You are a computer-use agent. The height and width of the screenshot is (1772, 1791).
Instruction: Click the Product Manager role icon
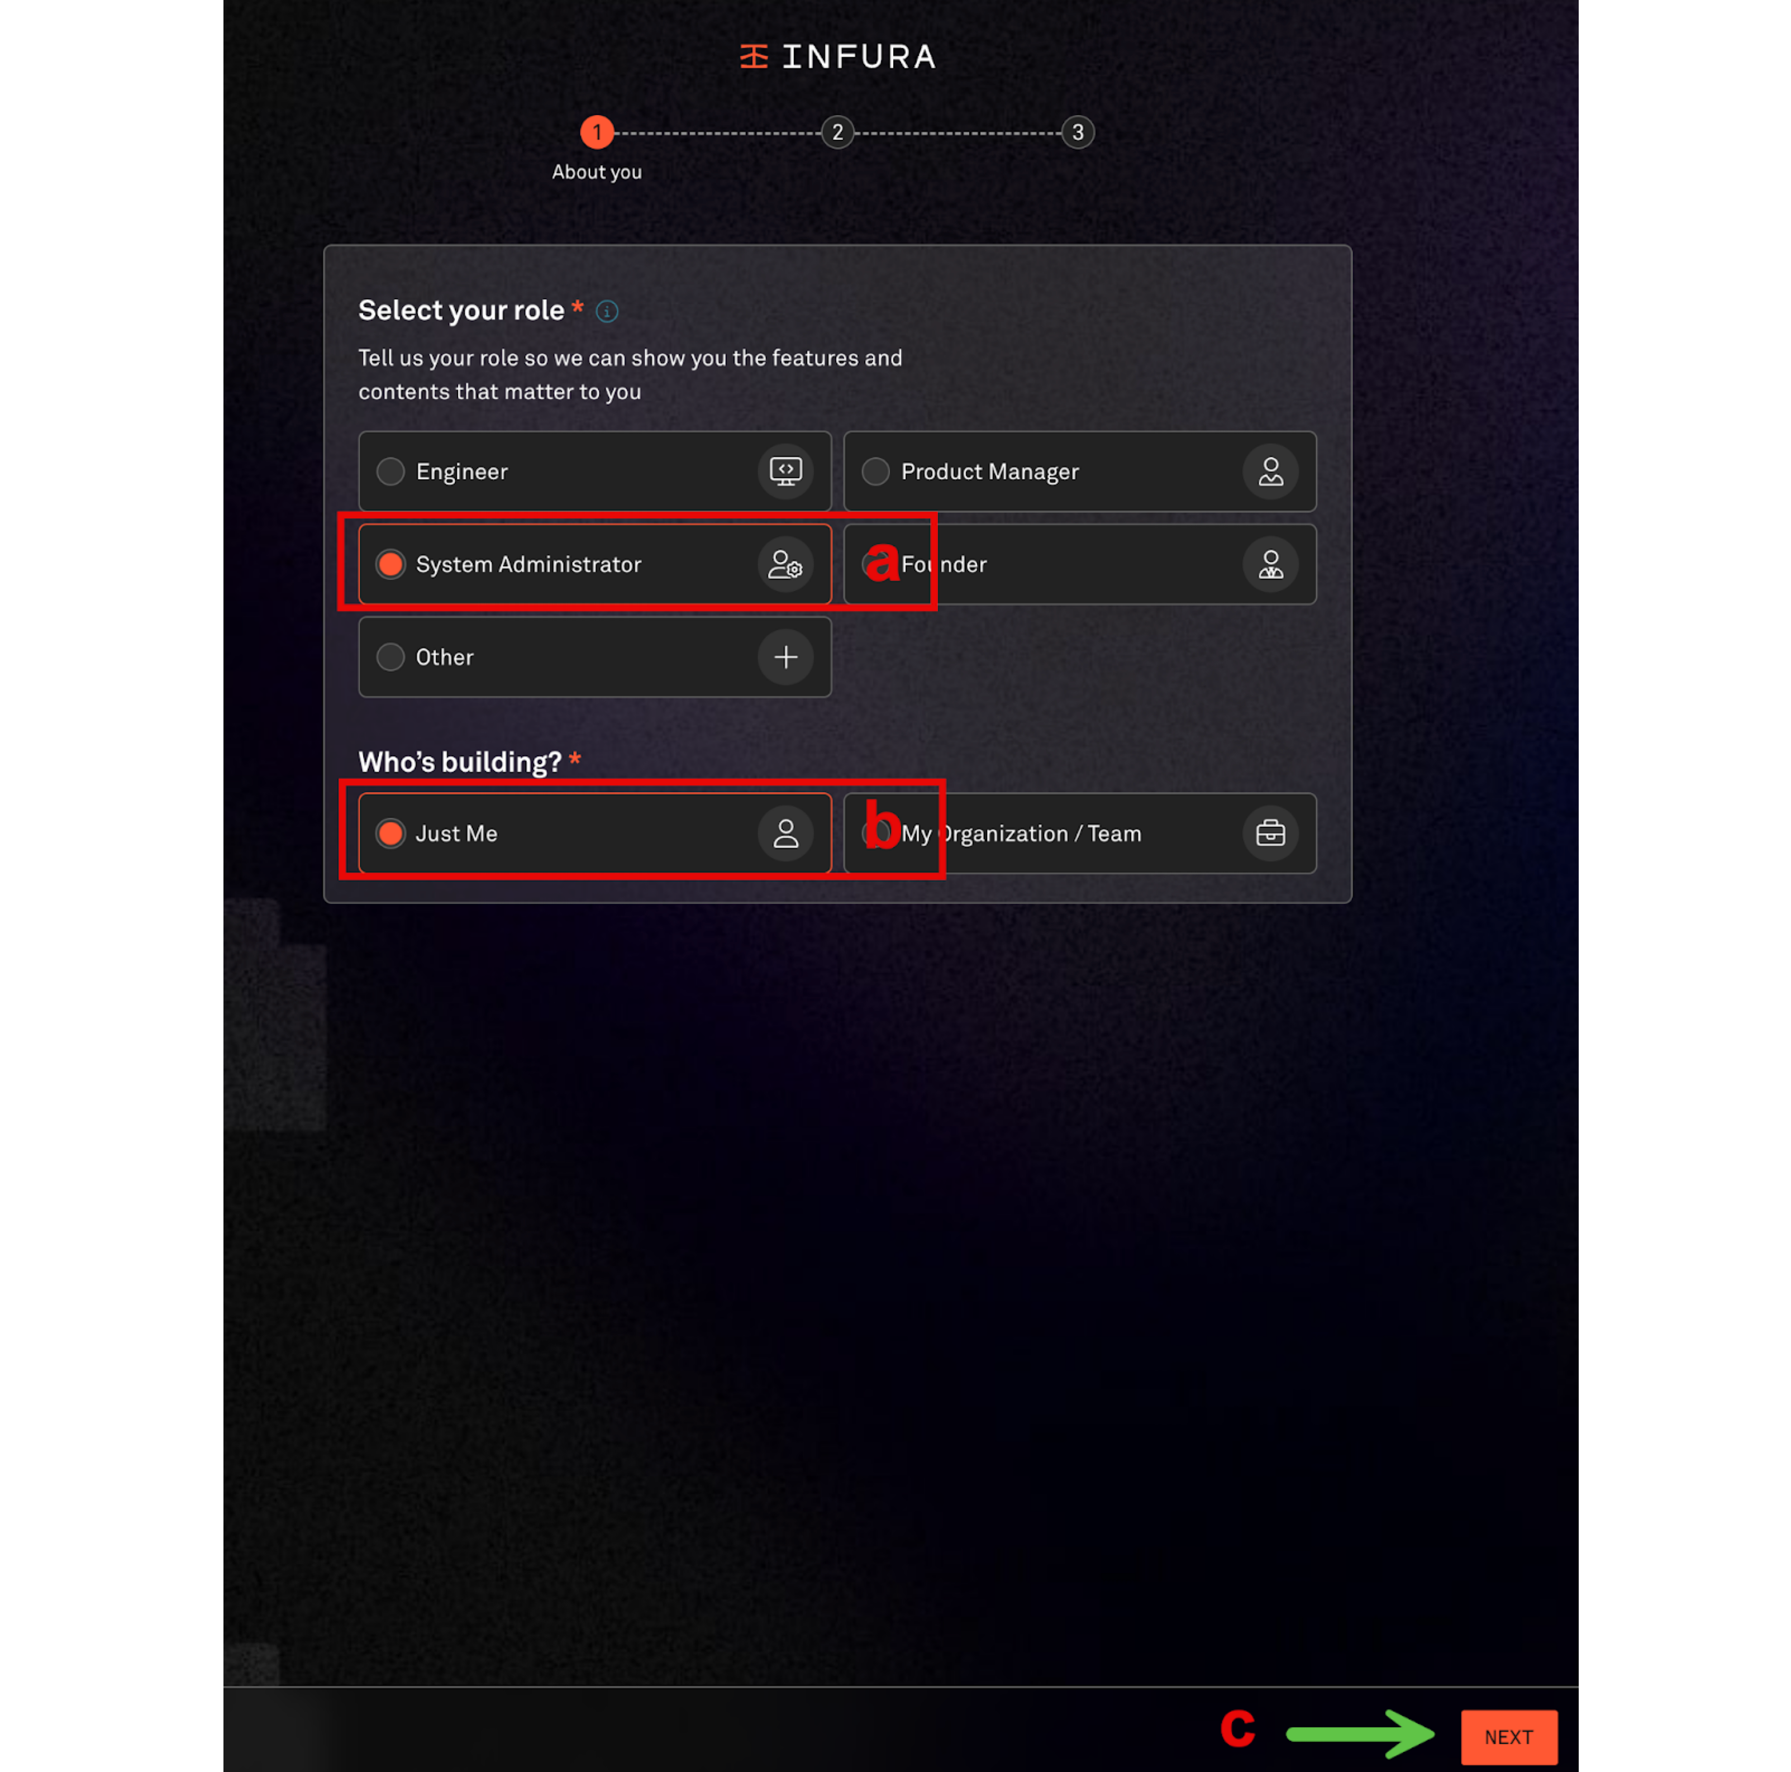tap(1272, 470)
